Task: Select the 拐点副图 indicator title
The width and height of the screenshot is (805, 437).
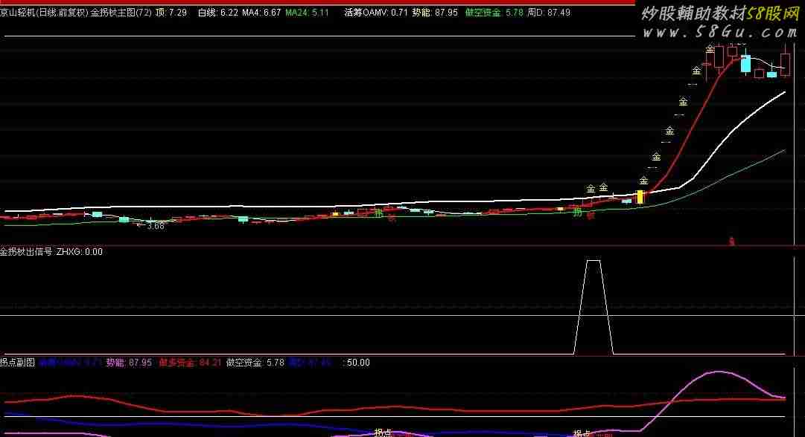Action: point(18,363)
